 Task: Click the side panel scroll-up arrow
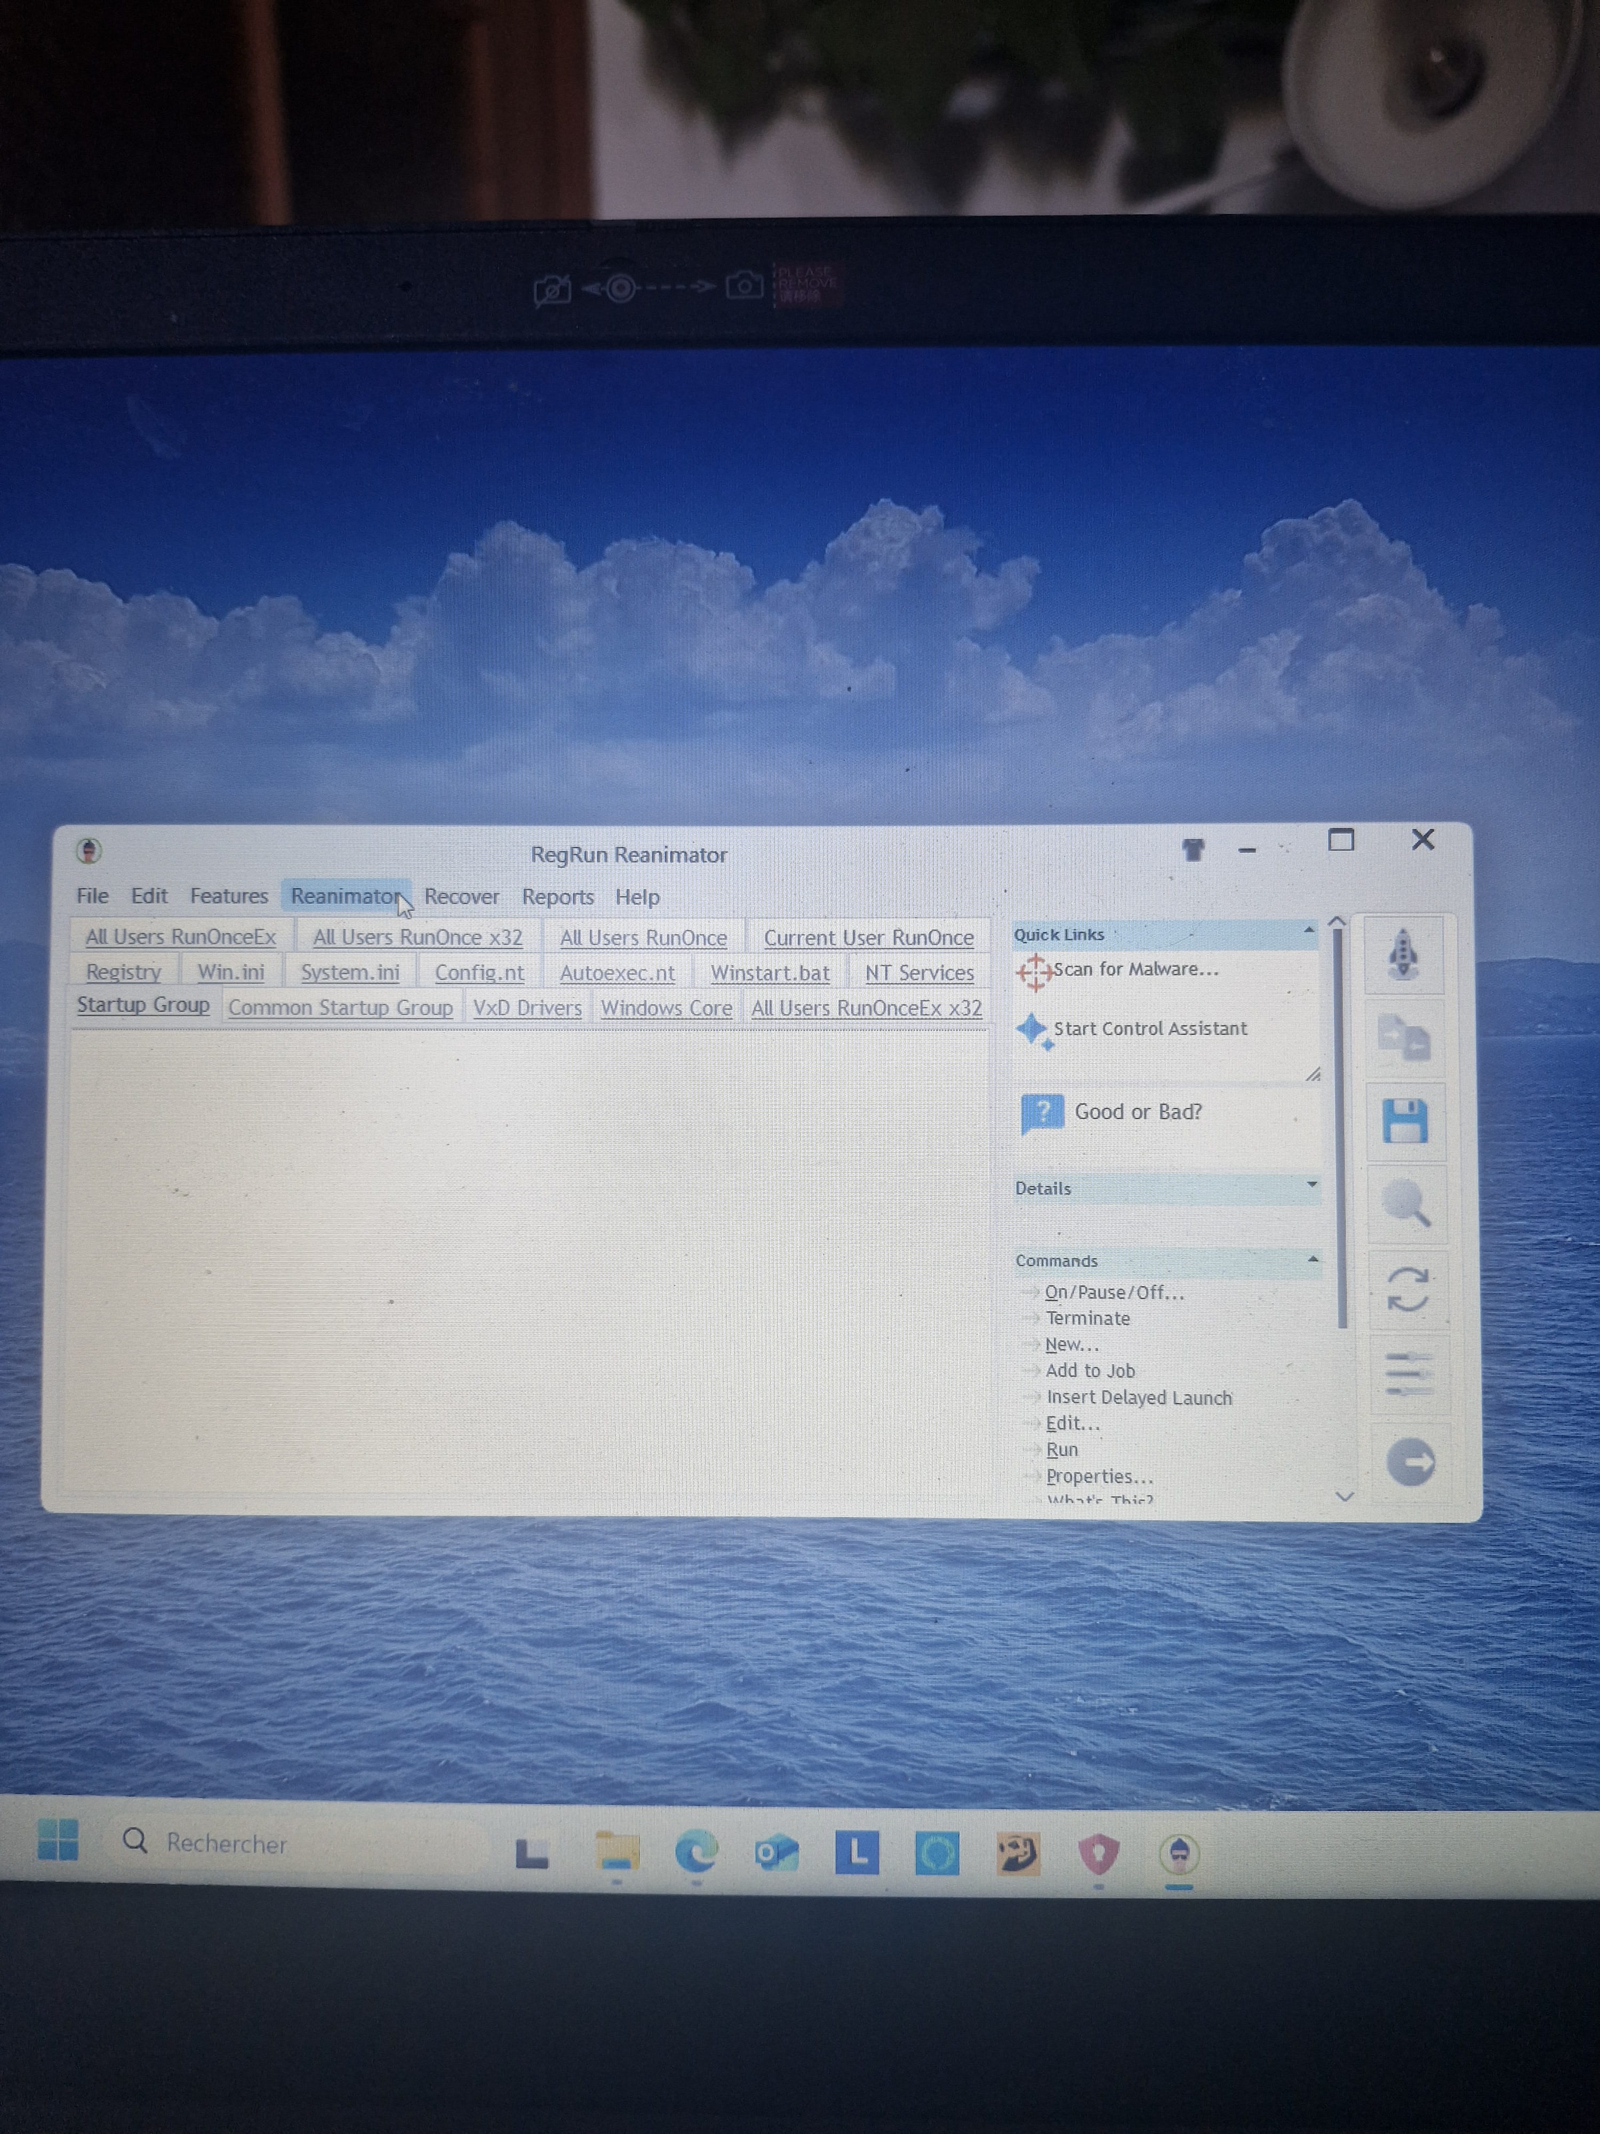1337,922
